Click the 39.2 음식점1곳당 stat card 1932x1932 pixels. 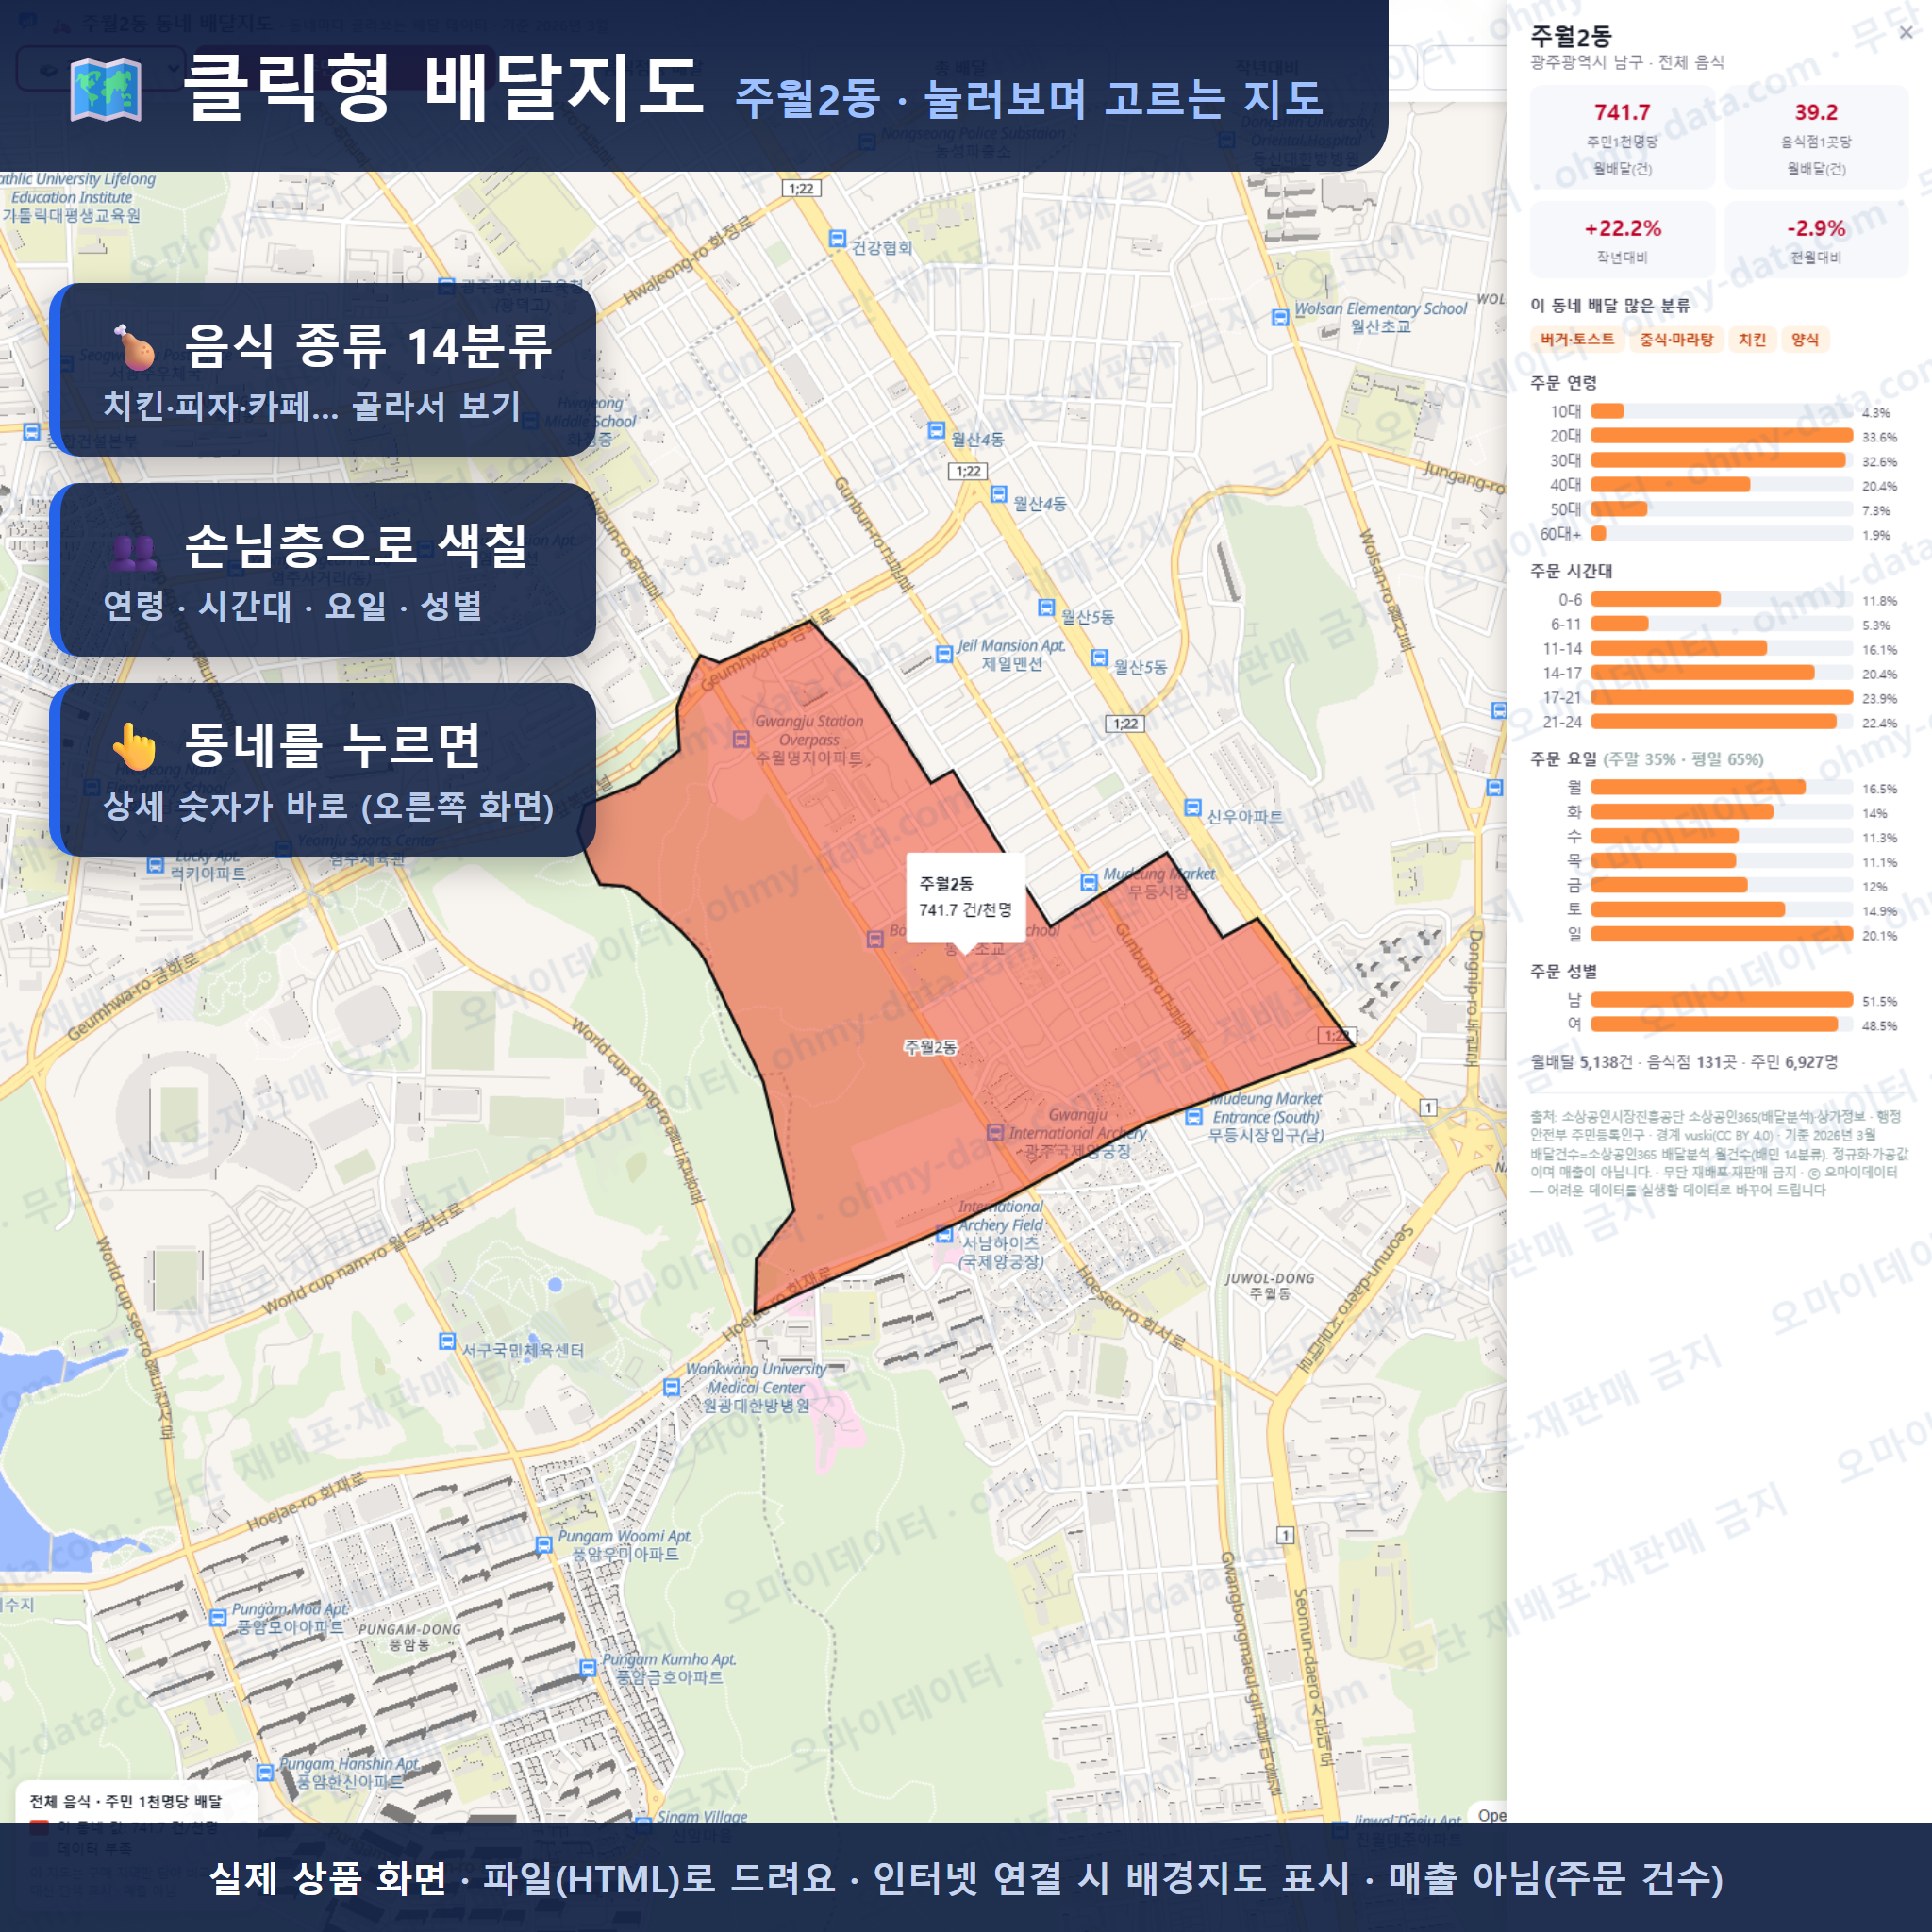1816,137
